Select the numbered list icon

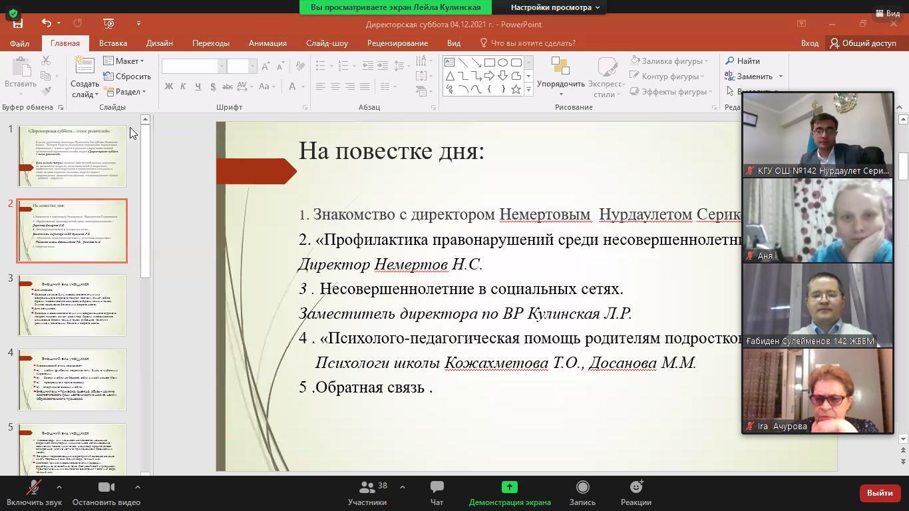tap(343, 65)
